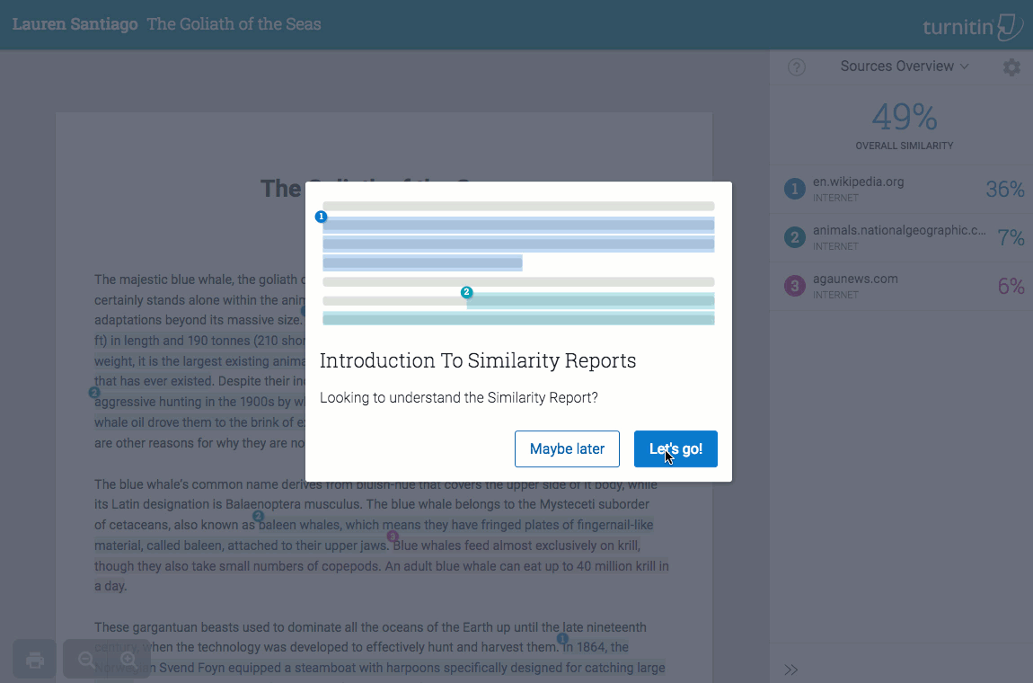
Task: Click match marker 3 in the document text
Action: coord(393,536)
